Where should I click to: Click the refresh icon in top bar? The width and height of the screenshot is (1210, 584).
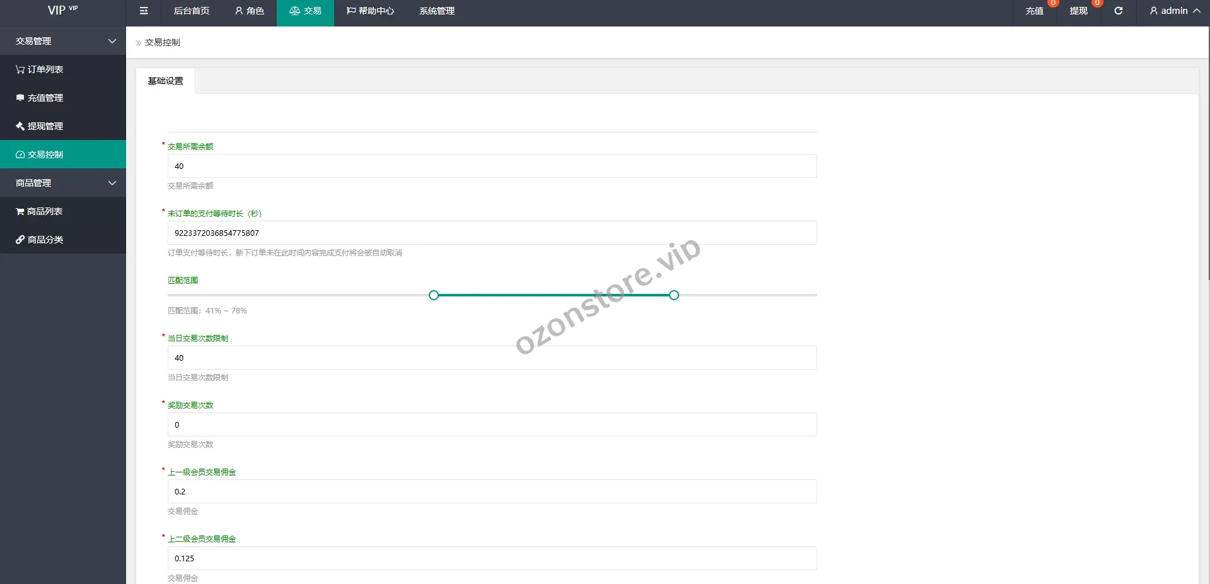click(x=1118, y=11)
